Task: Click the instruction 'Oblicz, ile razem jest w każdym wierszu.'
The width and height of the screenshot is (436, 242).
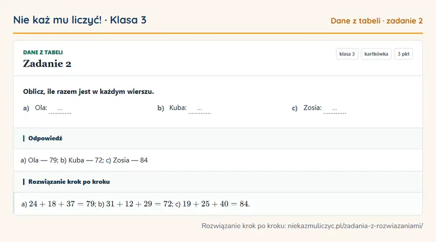Action: point(88,91)
